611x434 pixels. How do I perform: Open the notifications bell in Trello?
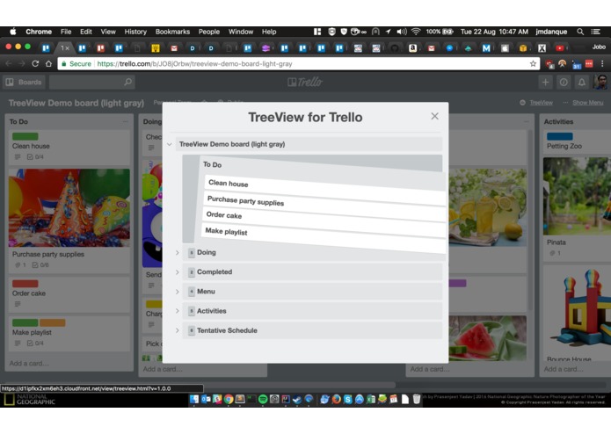coord(581,82)
